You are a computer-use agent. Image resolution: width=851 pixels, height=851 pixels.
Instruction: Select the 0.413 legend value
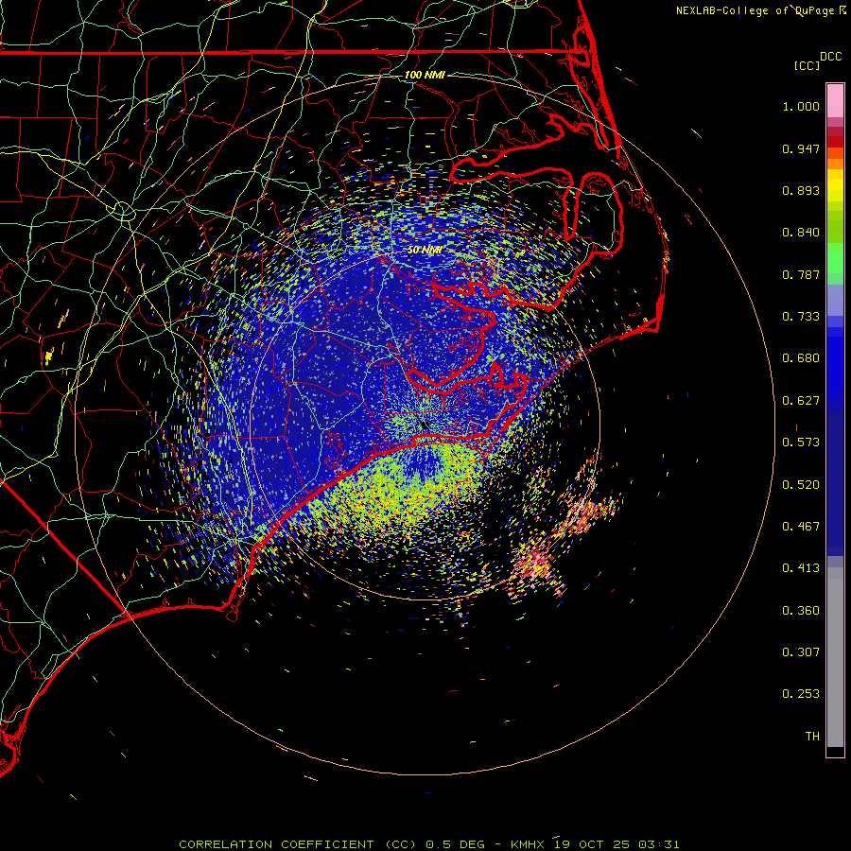tap(801, 568)
